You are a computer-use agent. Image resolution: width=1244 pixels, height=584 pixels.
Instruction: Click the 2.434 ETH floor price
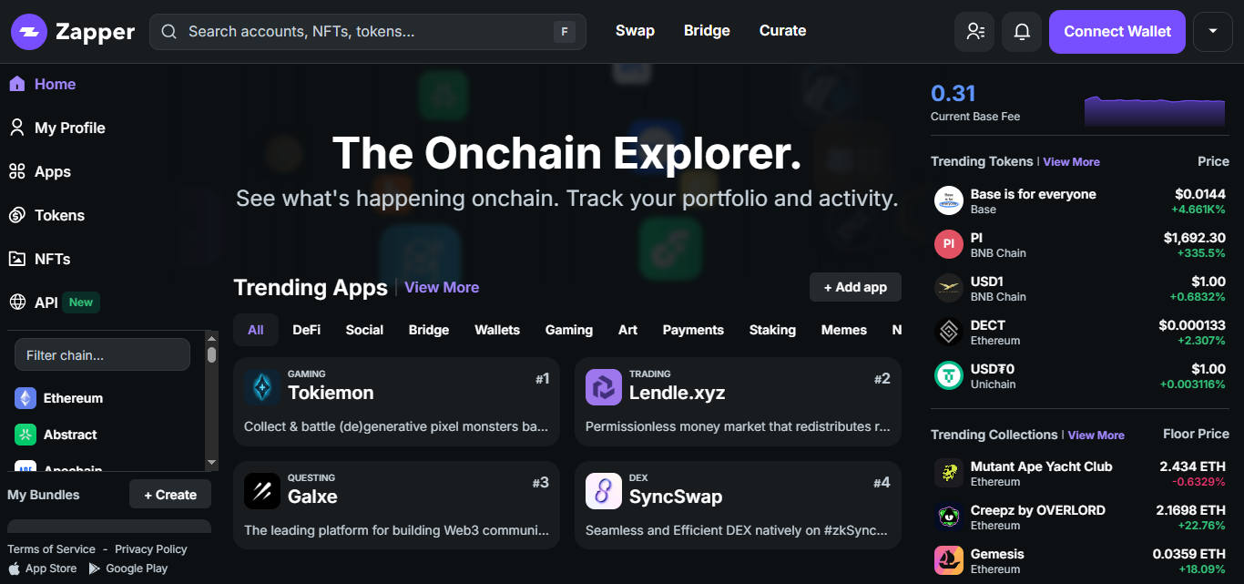tap(1192, 466)
